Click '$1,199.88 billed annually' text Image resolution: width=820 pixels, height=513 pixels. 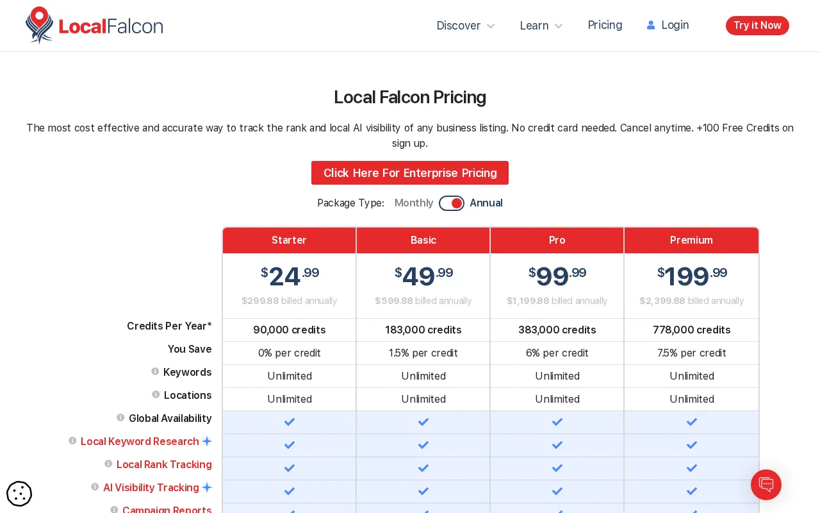coord(557,301)
